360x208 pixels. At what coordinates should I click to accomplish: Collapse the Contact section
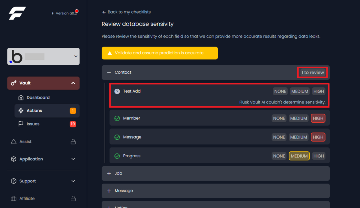click(x=109, y=72)
